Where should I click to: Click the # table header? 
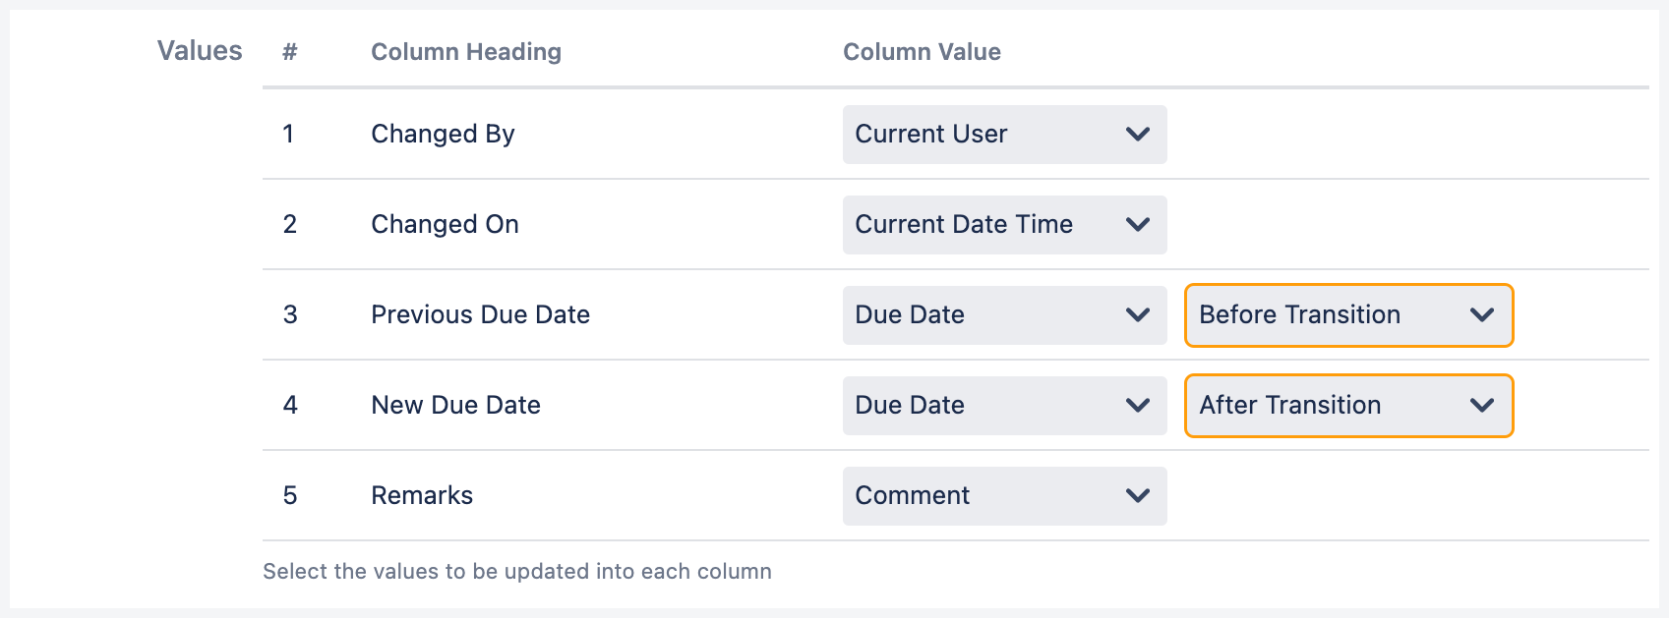coord(289,52)
